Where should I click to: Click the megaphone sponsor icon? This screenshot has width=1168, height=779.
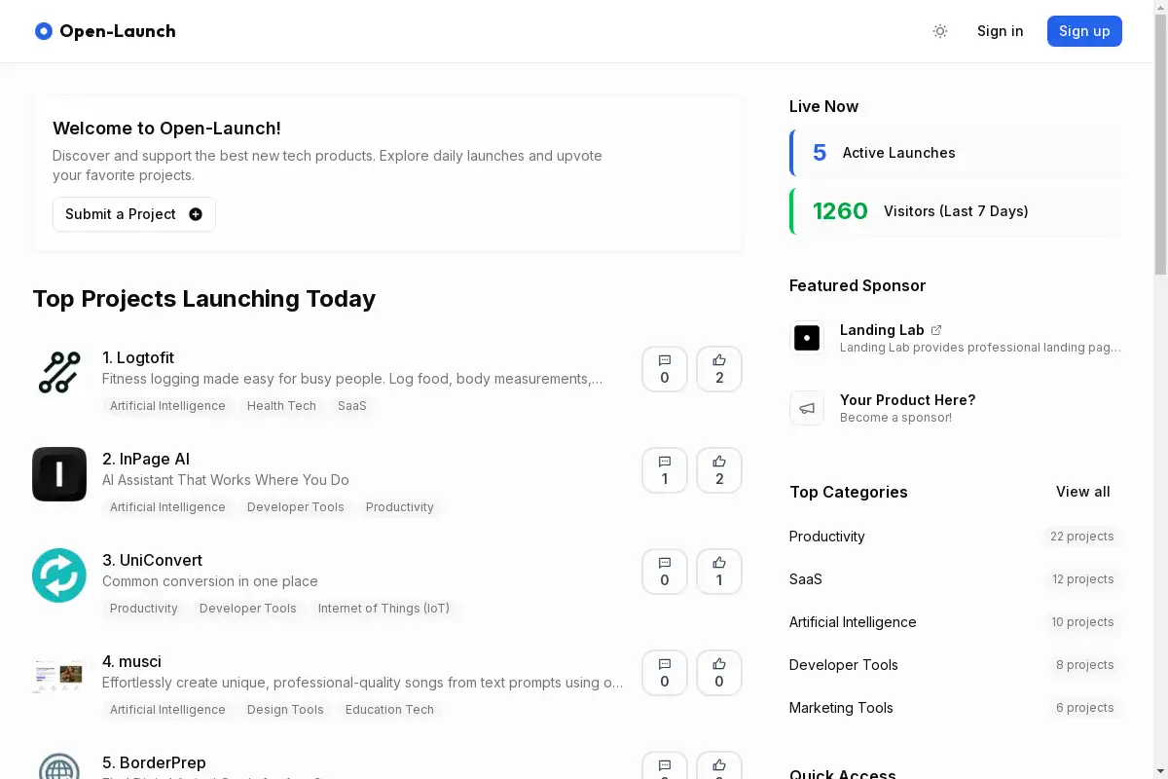pos(807,408)
